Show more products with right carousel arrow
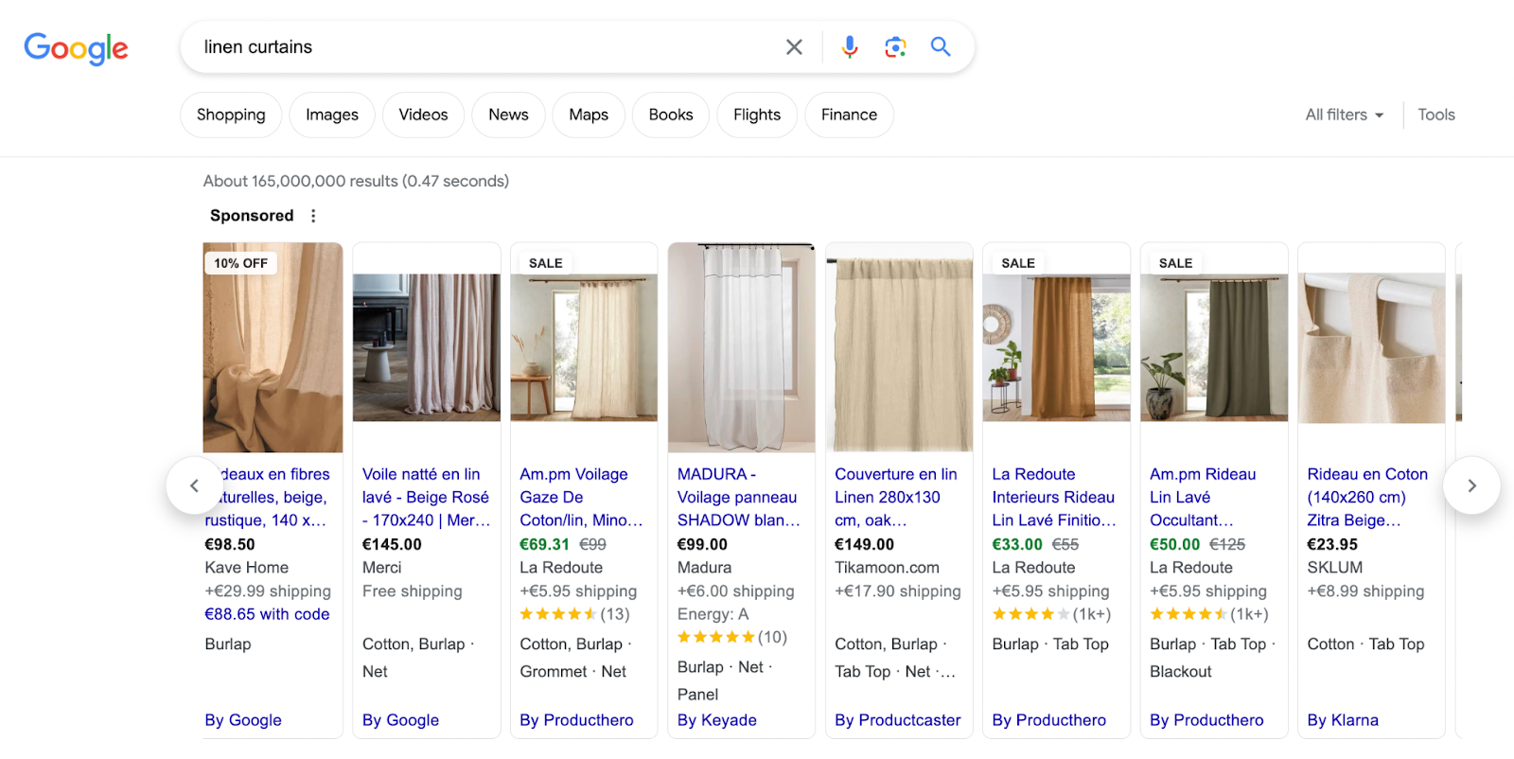 [1471, 485]
